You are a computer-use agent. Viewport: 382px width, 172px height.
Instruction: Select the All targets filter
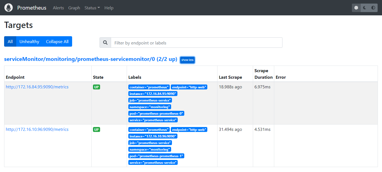10,41
